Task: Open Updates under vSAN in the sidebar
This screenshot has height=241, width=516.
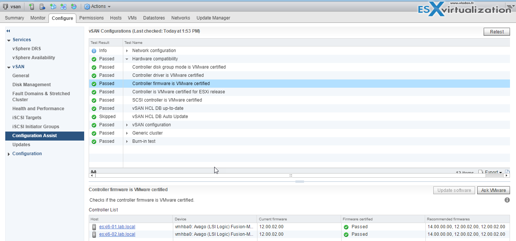Action: 21,145
